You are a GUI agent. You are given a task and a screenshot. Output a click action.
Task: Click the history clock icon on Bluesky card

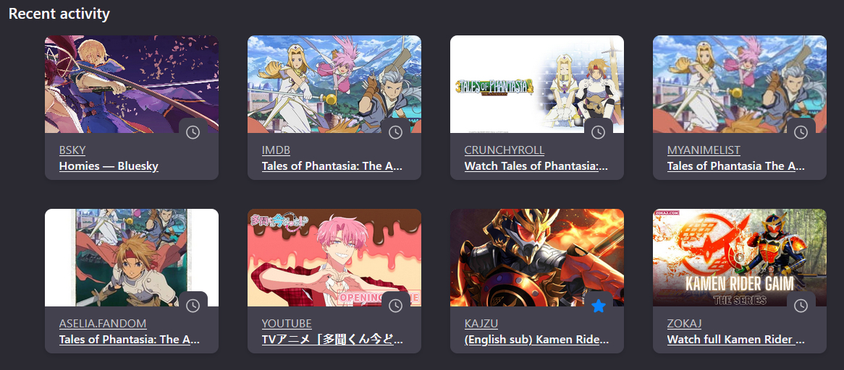[x=193, y=132]
